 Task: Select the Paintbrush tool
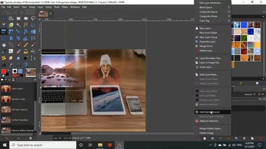(18, 45)
